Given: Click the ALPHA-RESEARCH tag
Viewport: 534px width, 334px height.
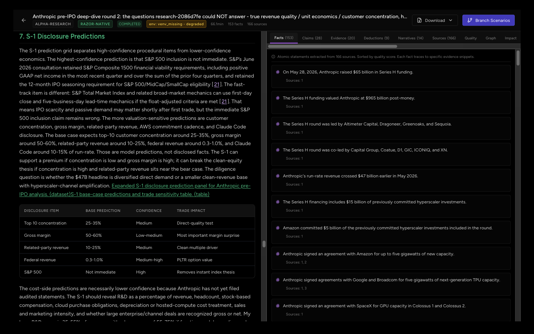Looking at the screenshot, I should click(x=53, y=24).
